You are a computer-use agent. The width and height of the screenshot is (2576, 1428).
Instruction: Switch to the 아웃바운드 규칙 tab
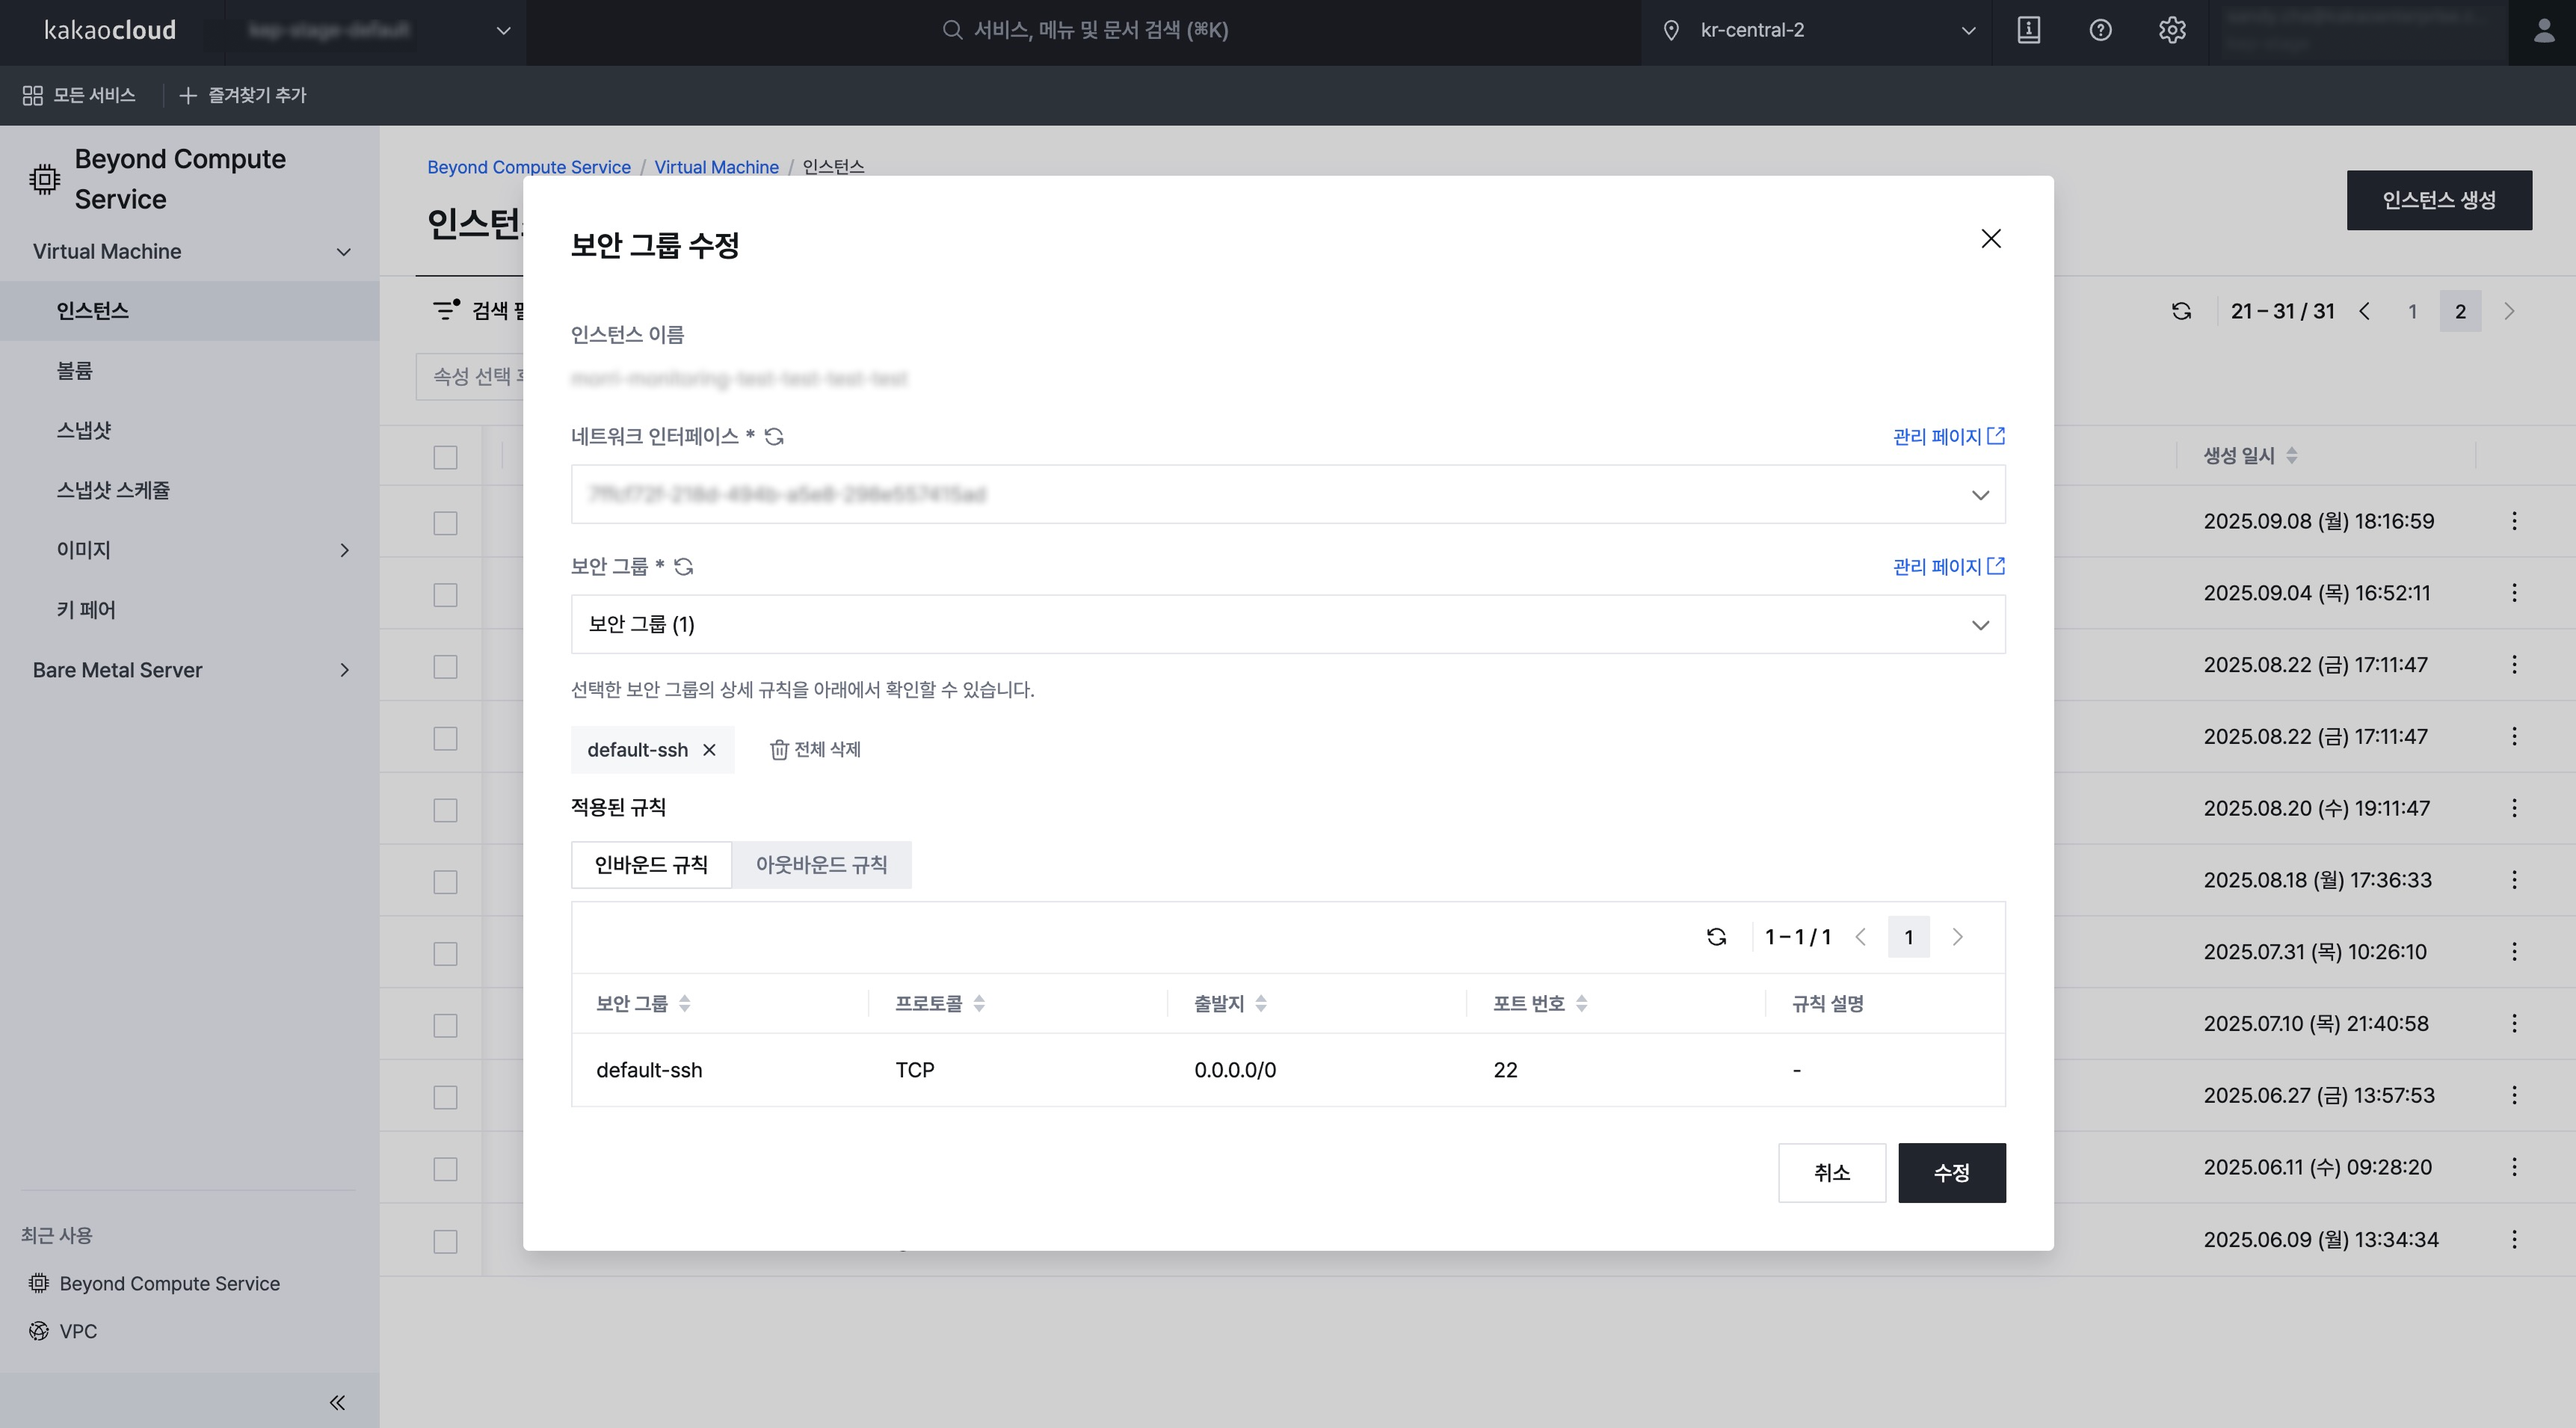[x=822, y=864]
